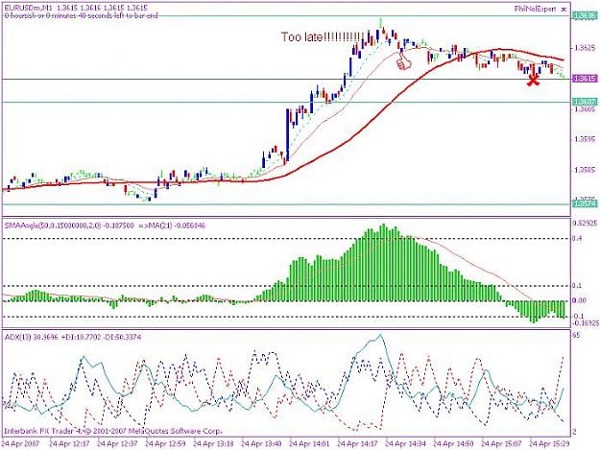Viewport: 600px width, 450px height.
Task: Click the 0.00 zero level value
Action: [579, 300]
